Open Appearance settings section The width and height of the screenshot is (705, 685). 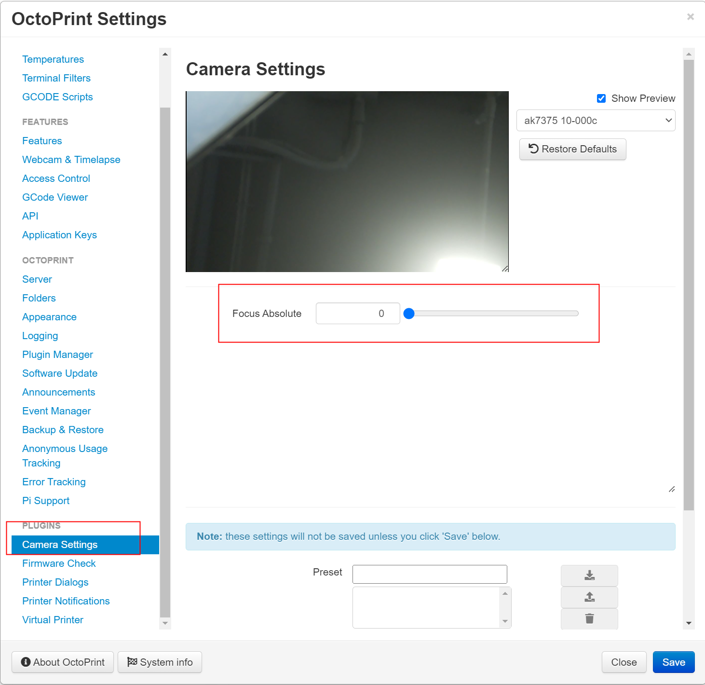coord(49,317)
